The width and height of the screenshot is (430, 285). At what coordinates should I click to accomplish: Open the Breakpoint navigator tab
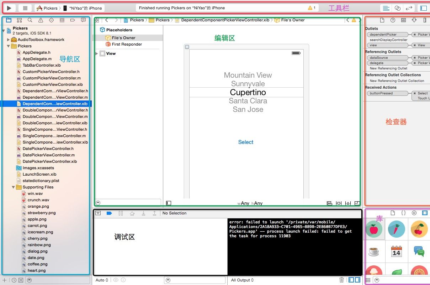pyautogui.click(x=73, y=20)
